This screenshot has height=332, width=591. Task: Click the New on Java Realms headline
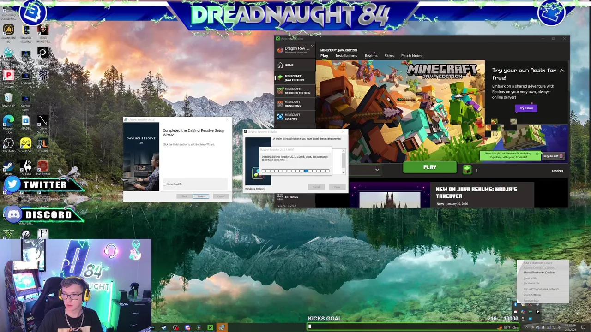point(476,193)
